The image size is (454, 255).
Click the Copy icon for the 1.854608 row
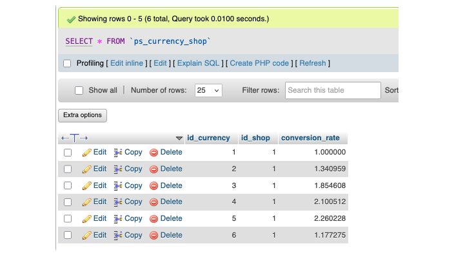tap(118, 185)
